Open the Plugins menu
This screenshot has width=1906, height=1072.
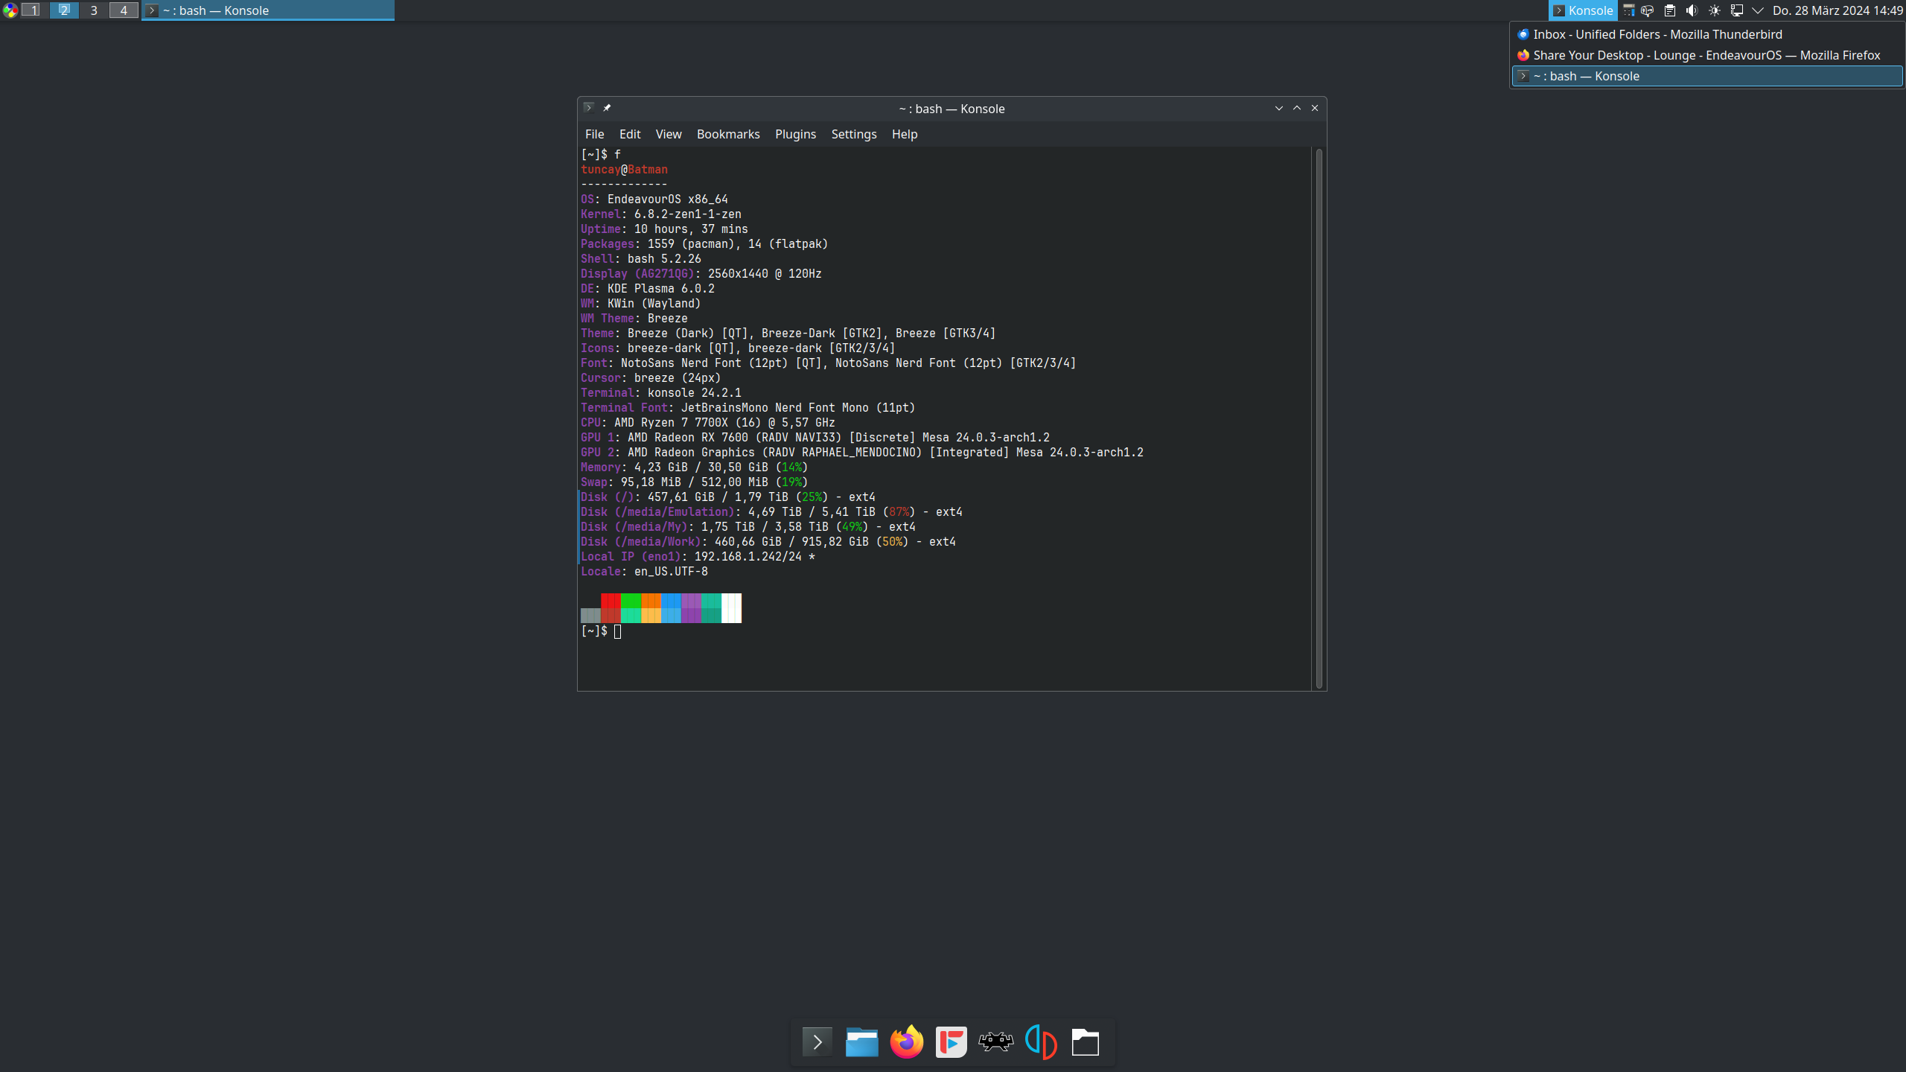tap(795, 134)
